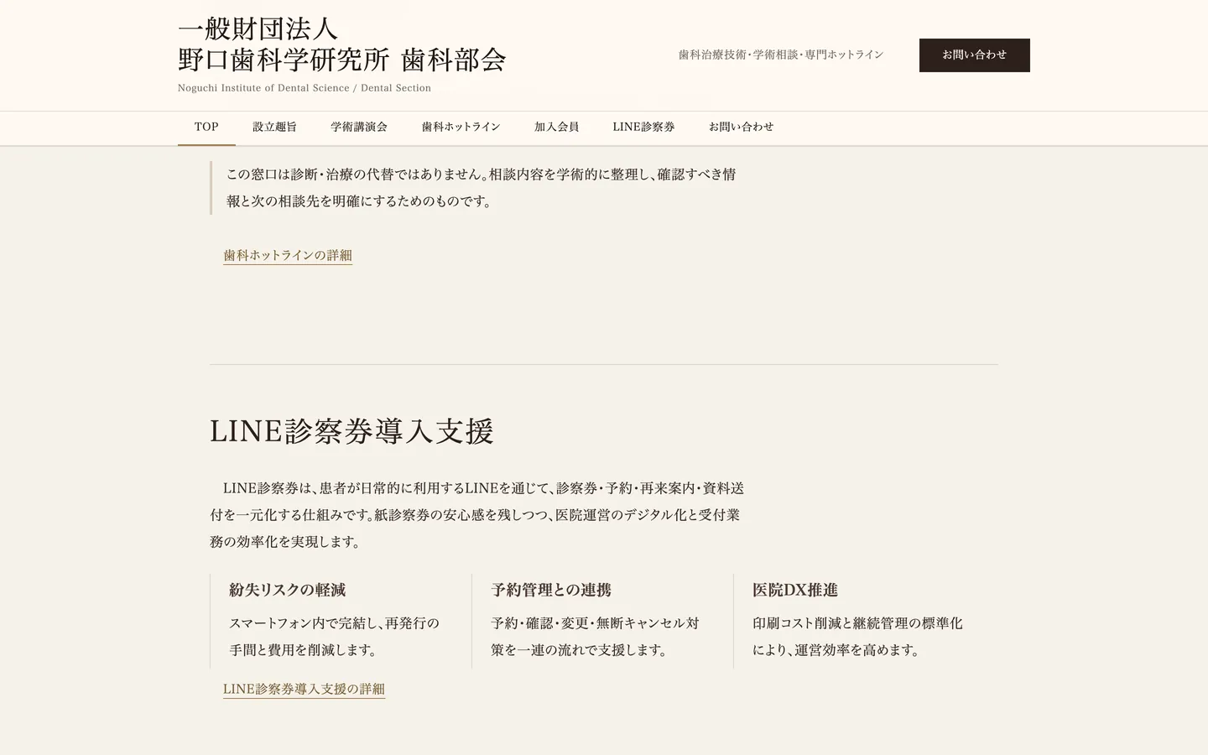Navigate to LINE診察券 menu item
The image size is (1208, 755).
[x=643, y=128]
